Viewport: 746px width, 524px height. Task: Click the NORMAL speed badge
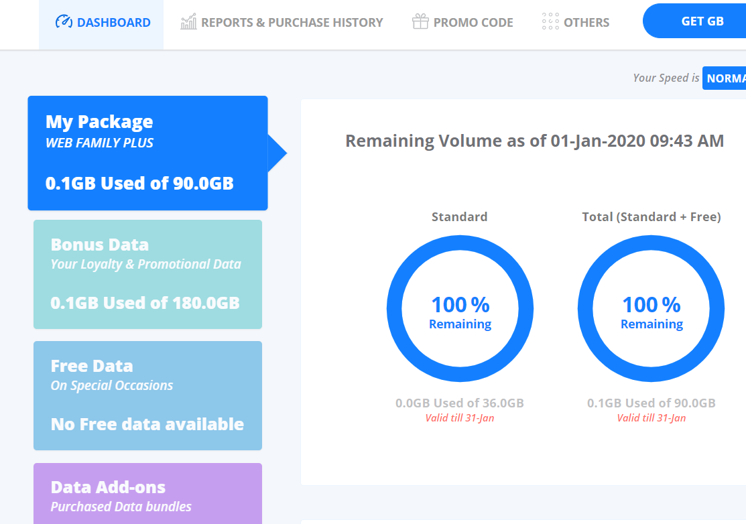pos(724,78)
